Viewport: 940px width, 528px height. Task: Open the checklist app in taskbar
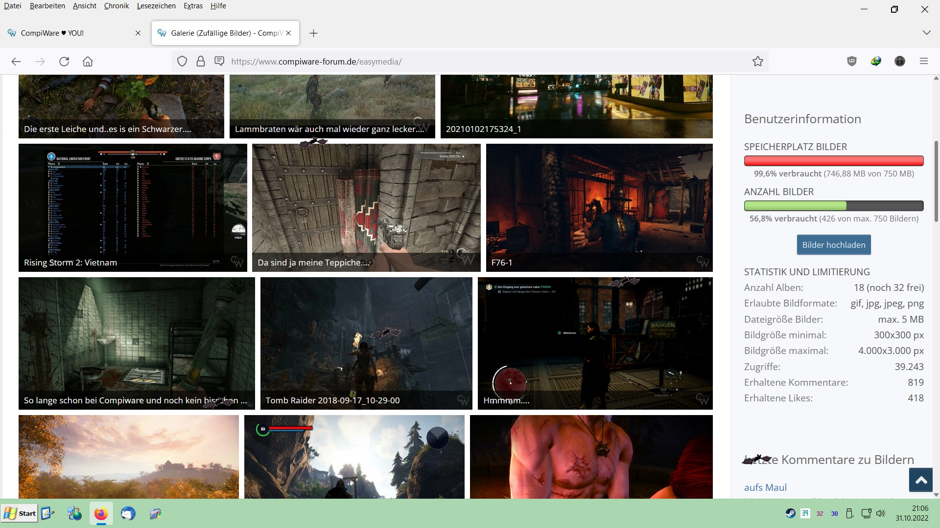coord(47,513)
